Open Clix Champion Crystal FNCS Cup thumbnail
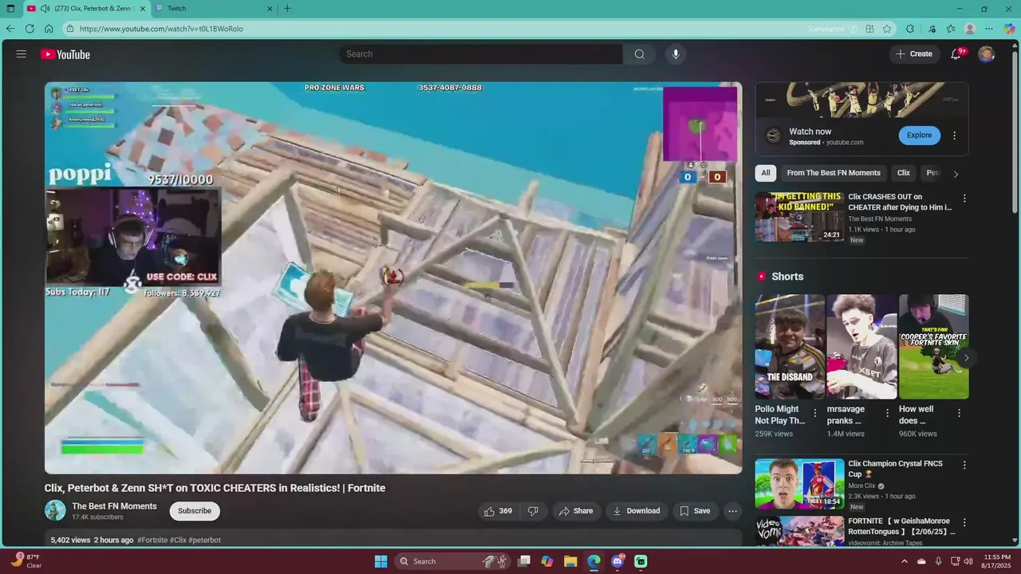 coord(799,483)
